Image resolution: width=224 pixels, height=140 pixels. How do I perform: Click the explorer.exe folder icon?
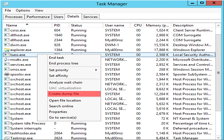point(7,50)
